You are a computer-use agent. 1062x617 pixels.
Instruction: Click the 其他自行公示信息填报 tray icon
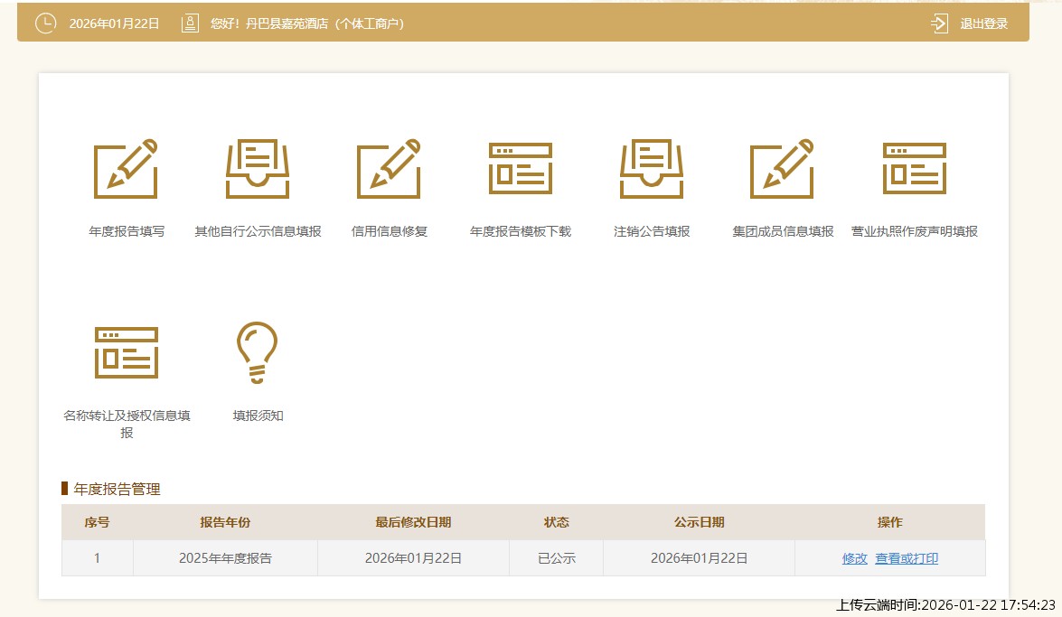[x=258, y=170]
